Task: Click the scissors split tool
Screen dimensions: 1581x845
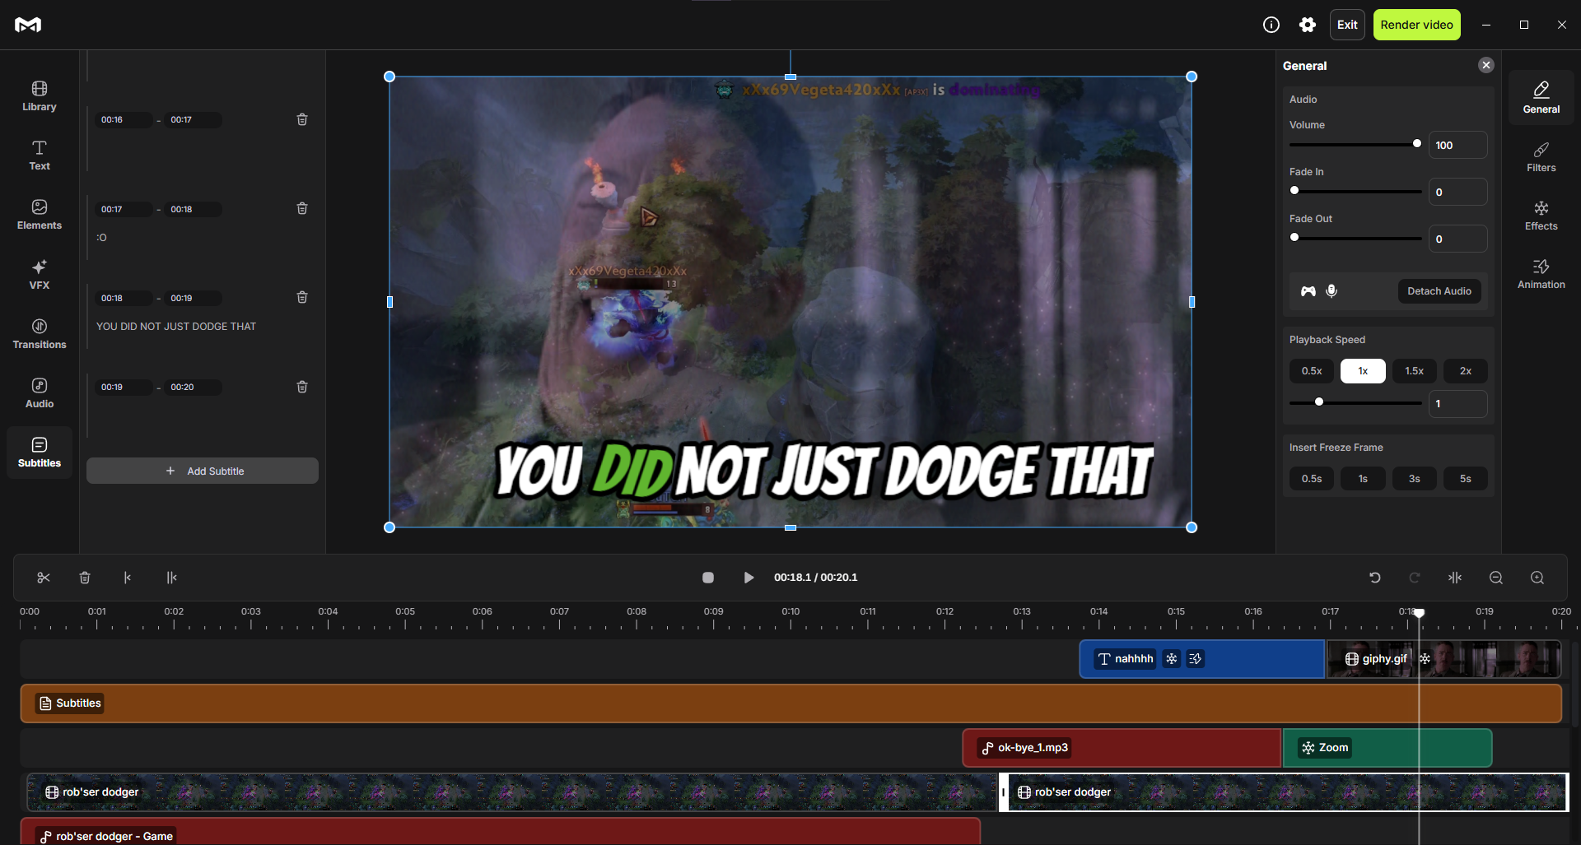Action: tap(44, 578)
